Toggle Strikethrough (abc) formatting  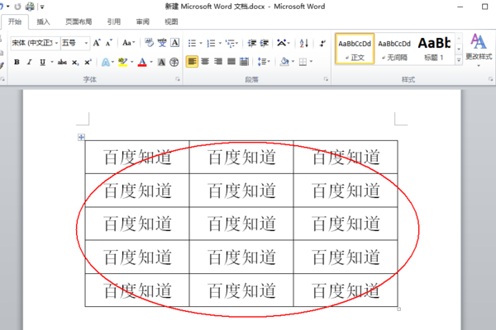pyautogui.click(x=62, y=62)
